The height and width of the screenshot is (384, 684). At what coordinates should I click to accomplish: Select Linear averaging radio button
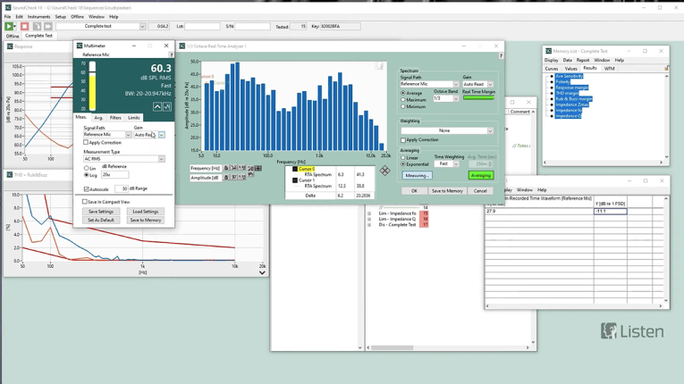(x=403, y=158)
